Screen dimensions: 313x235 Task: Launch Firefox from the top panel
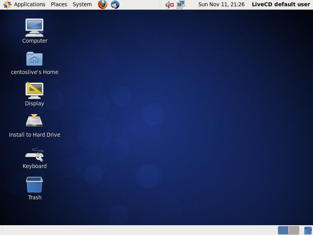tap(103, 4)
